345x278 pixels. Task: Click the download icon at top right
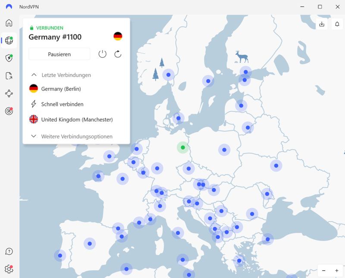[x=322, y=24]
